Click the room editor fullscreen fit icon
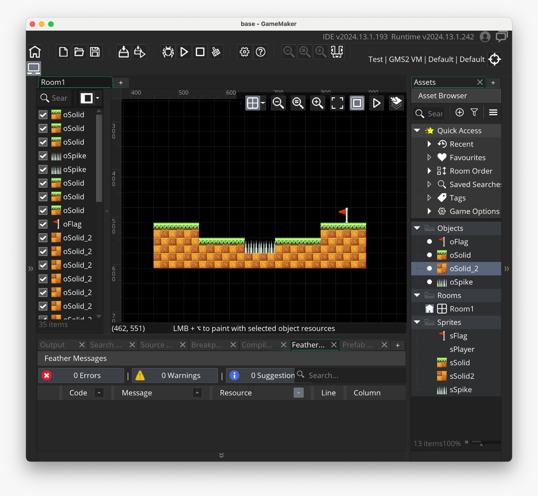Viewport: 538px width, 496px height. click(x=337, y=103)
